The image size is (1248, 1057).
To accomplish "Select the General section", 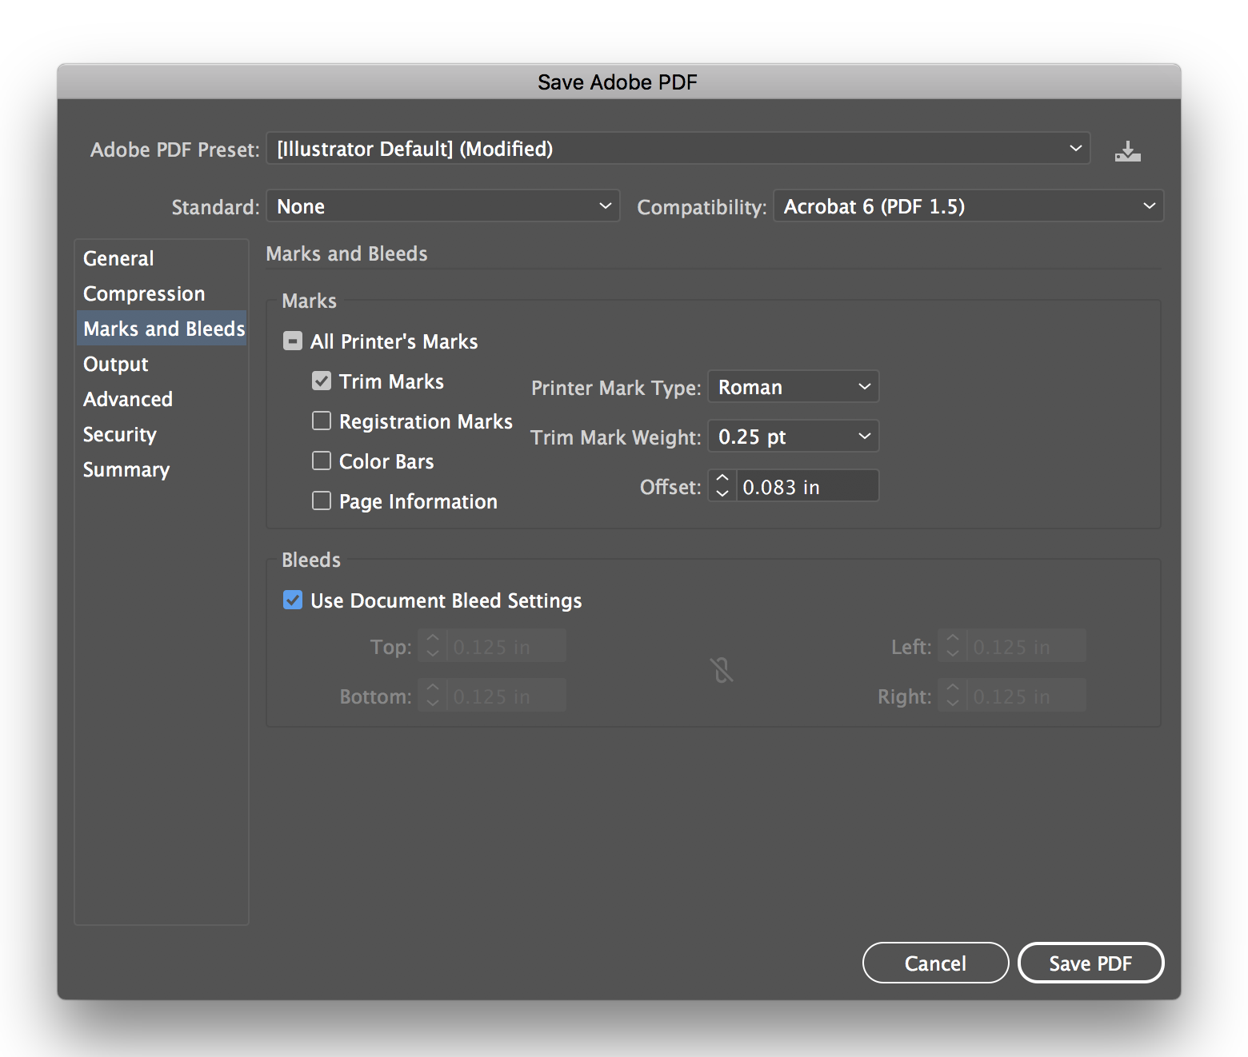I will point(162,258).
